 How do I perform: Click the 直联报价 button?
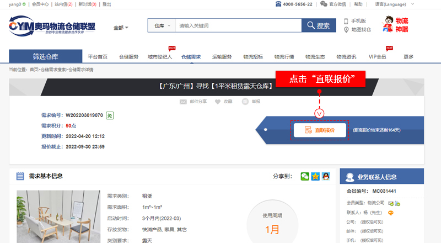click(x=320, y=130)
